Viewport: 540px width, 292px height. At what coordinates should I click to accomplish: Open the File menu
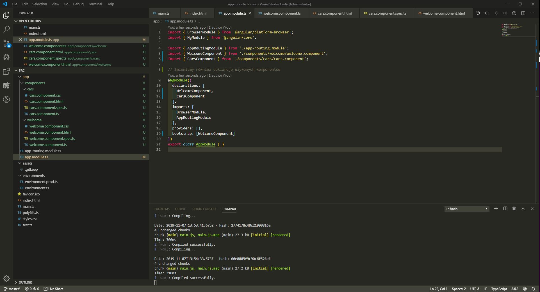[x=15, y=4]
